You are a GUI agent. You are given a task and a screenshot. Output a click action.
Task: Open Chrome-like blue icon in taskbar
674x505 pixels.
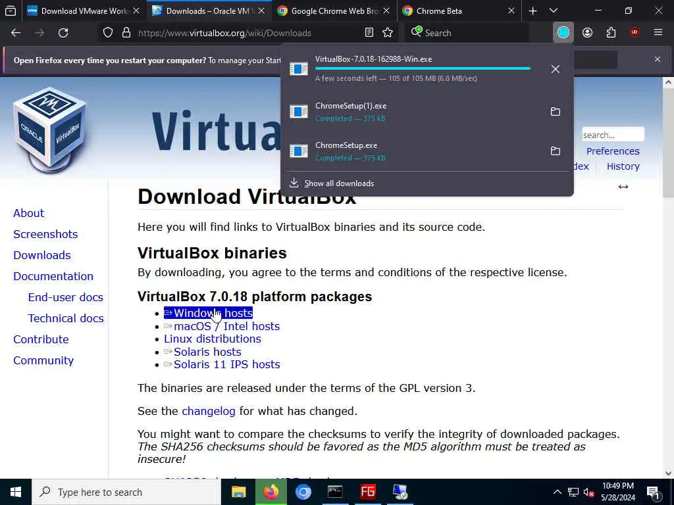pos(303,492)
